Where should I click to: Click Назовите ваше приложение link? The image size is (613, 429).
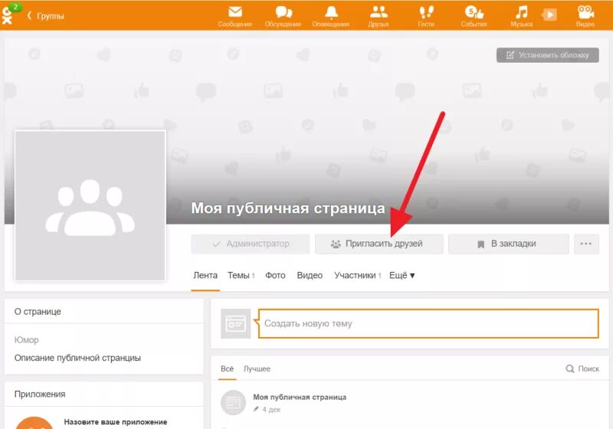click(x=116, y=422)
